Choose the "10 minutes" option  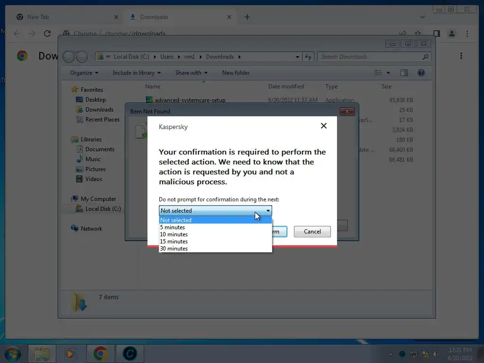coord(215,234)
